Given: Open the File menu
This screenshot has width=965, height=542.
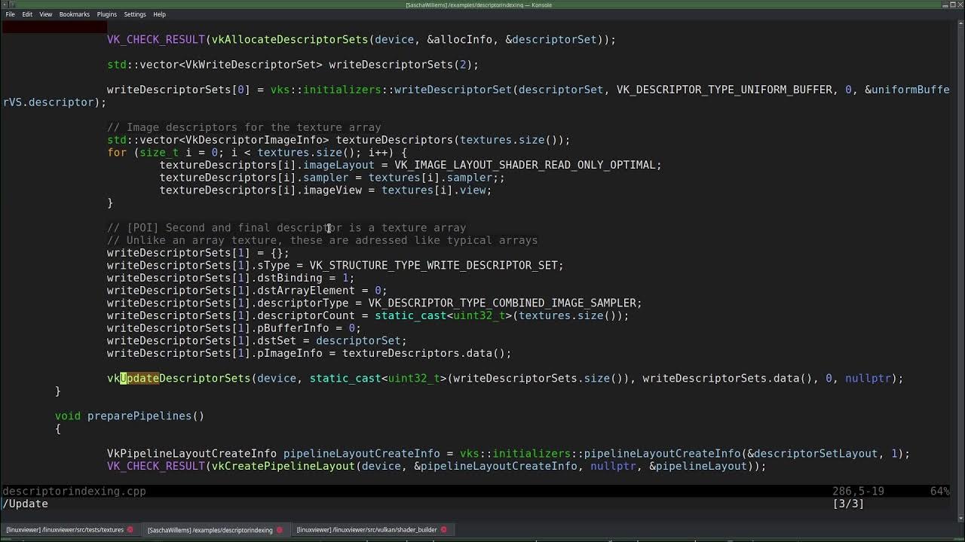Looking at the screenshot, I should click(x=11, y=14).
